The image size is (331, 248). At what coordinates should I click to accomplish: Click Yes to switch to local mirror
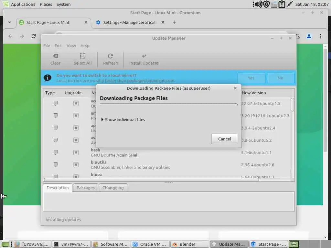[x=251, y=78]
